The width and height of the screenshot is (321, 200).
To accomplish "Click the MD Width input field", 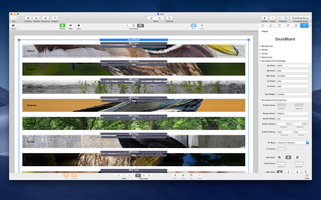I will point(293,76).
